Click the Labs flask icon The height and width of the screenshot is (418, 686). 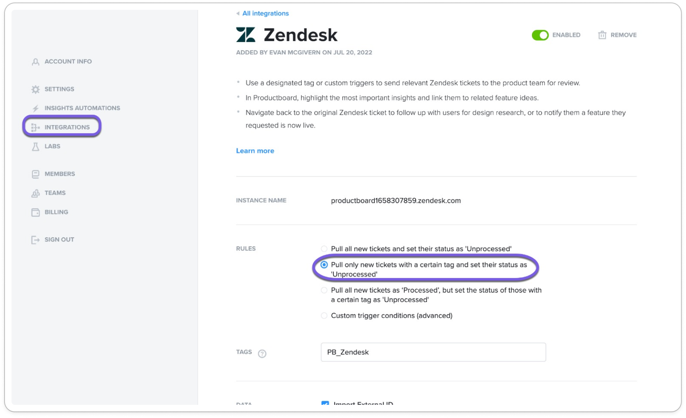(36, 146)
